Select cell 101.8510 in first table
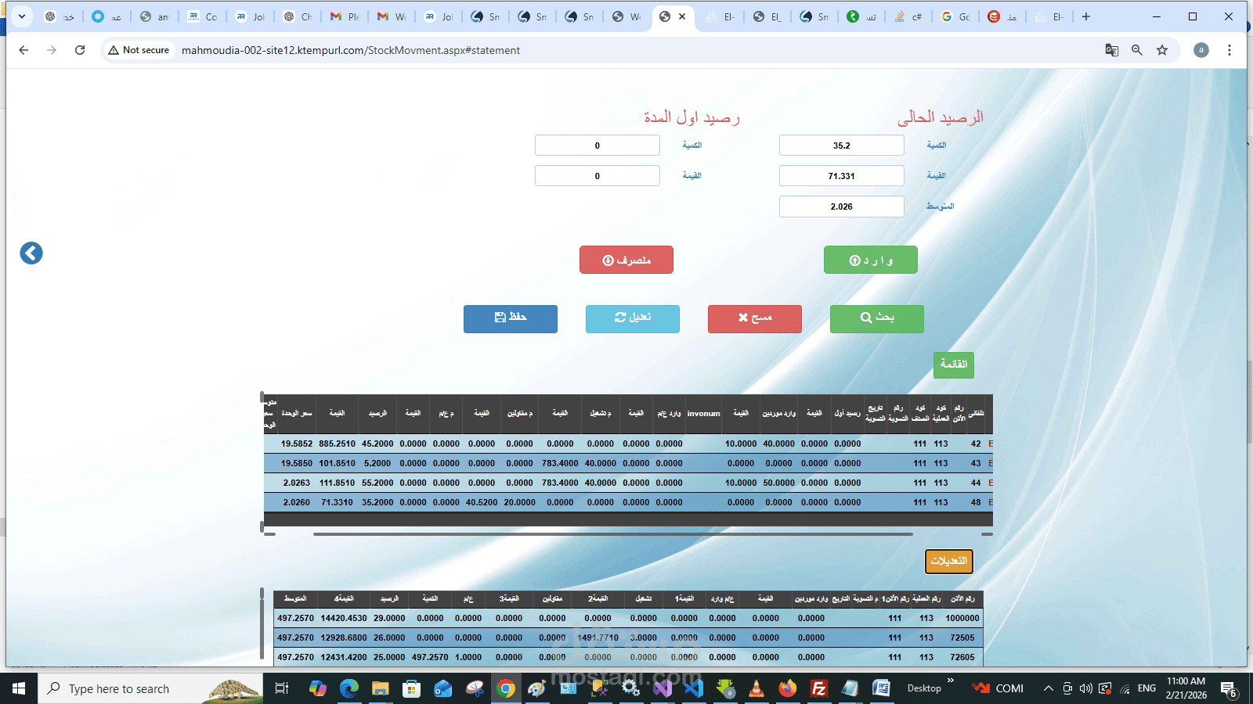 point(337,463)
